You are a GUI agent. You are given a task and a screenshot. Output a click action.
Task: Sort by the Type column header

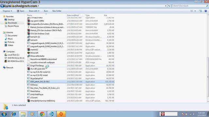click(x=88, y=15)
